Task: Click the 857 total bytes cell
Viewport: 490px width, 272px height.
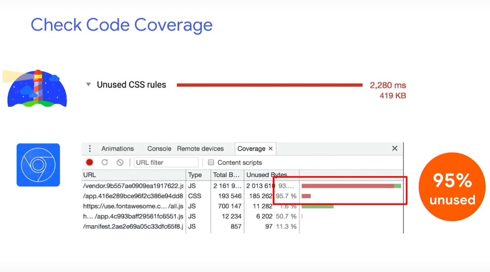Action: (236, 226)
